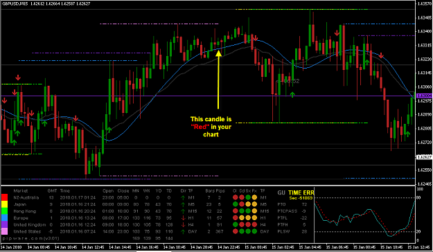
Task: Click the -367 pips value in DAY row
Action: (219, 231)
